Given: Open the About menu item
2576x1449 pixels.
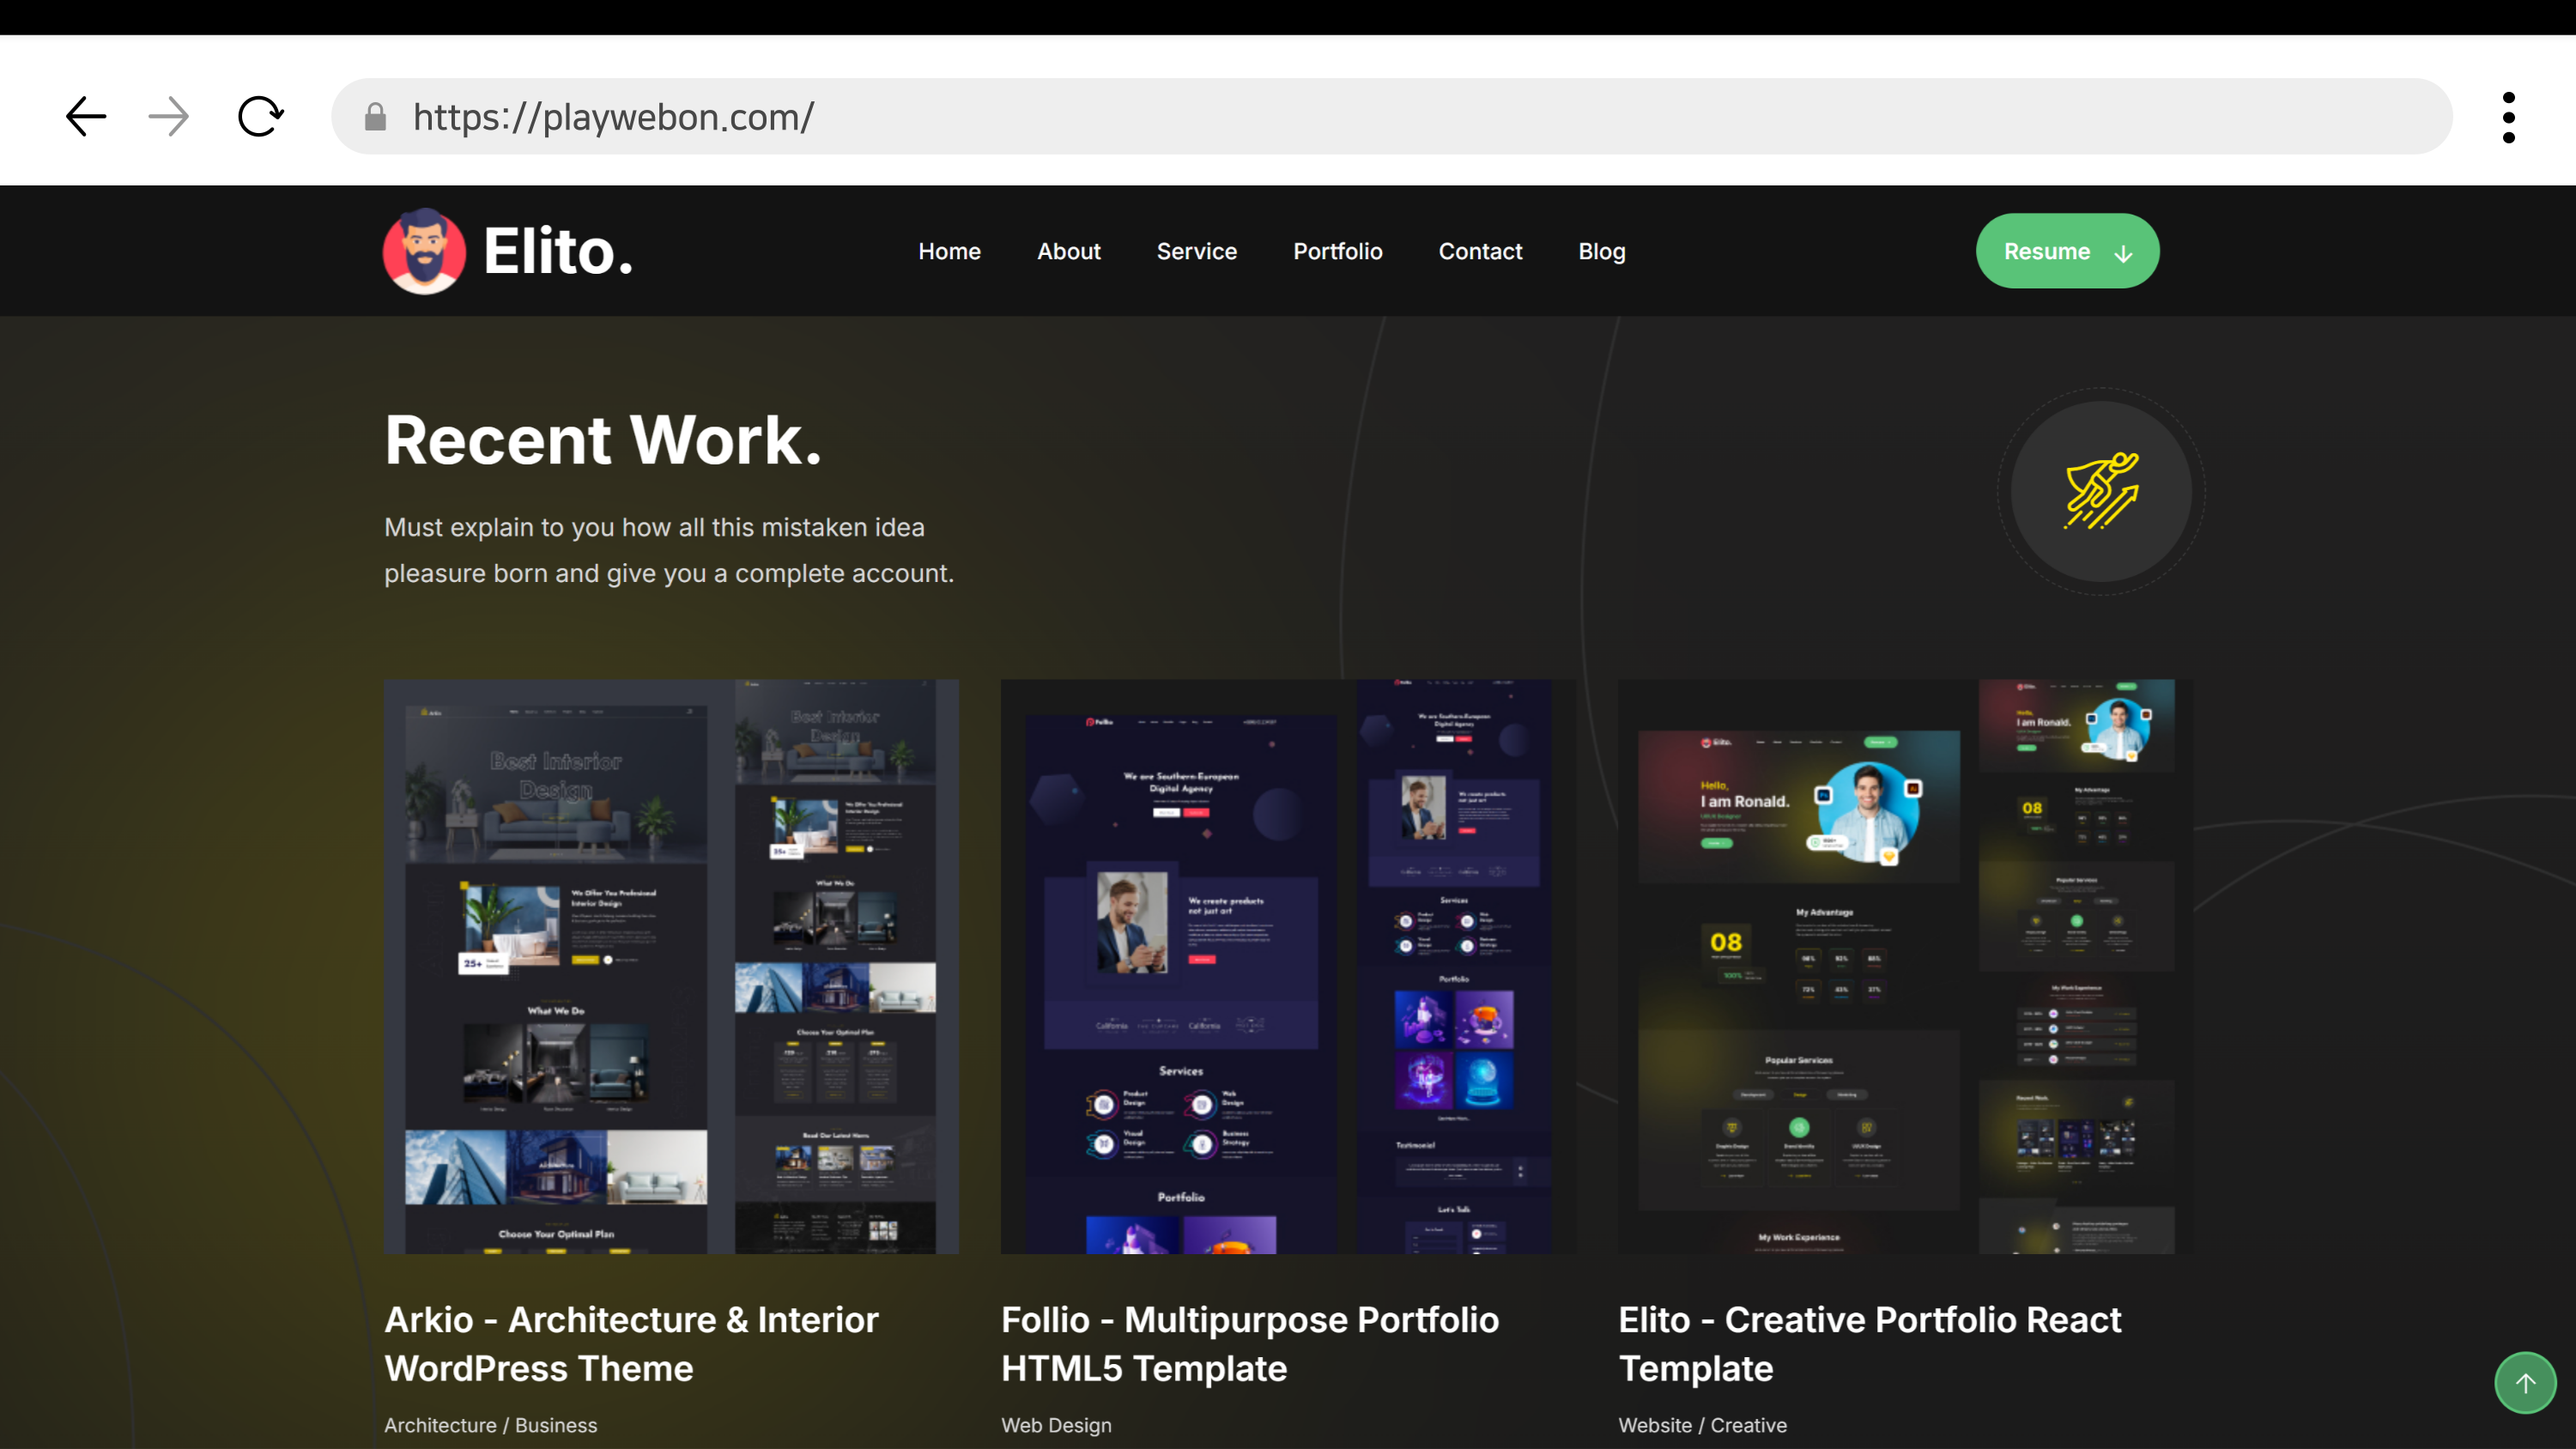Looking at the screenshot, I should pyautogui.click(x=1068, y=252).
